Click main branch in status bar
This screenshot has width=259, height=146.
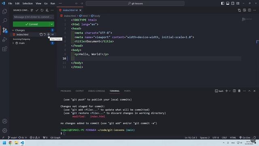[x=13, y=137]
